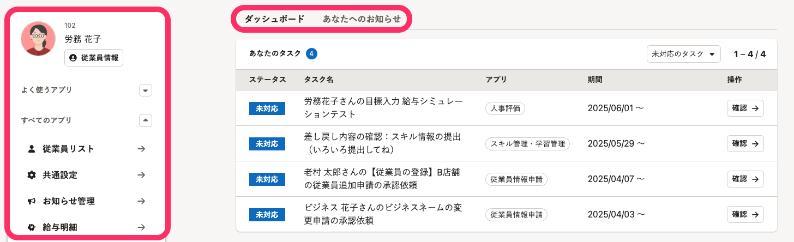Open the 従業員情報 button
This screenshot has width=794, height=242.
[x=94, y=58]
